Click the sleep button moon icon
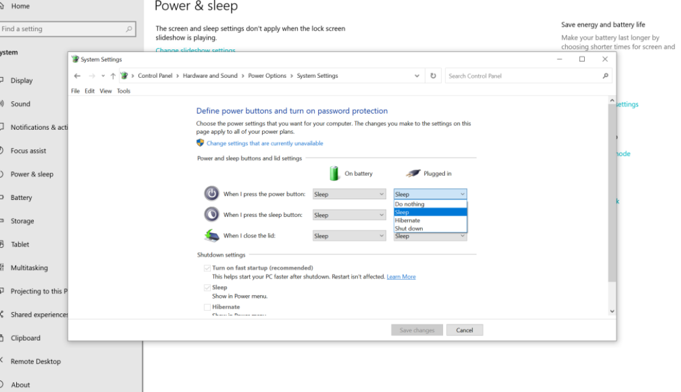The width and height of the screenshot is (681, 392). [x=211, y=214]
